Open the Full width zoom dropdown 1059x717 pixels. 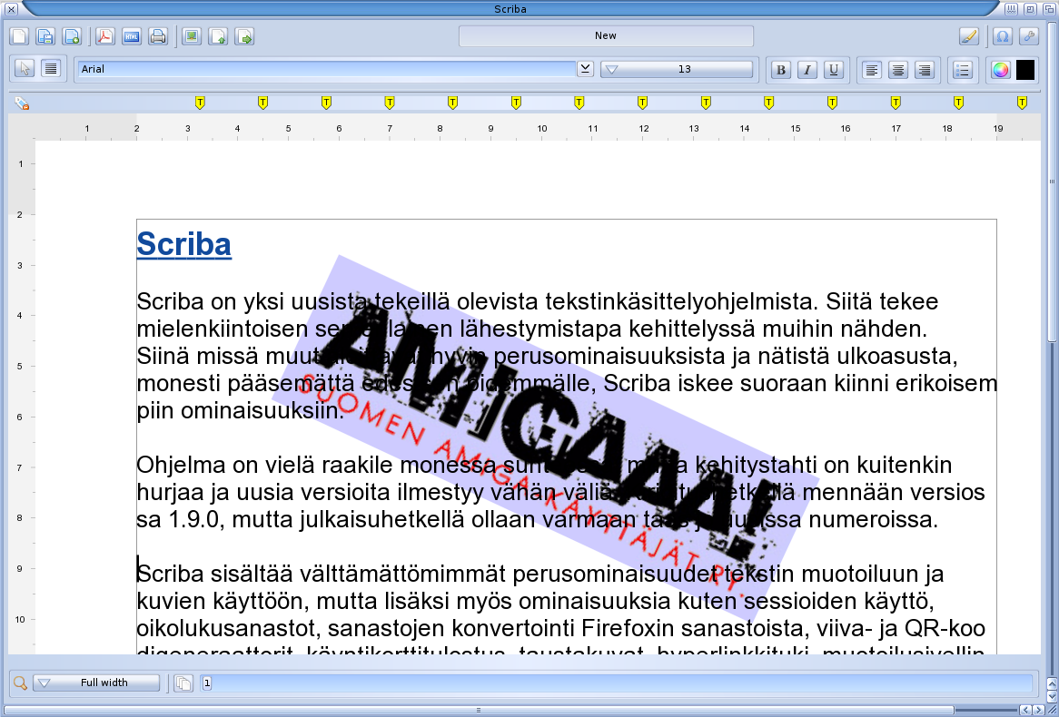coord(96,683)
